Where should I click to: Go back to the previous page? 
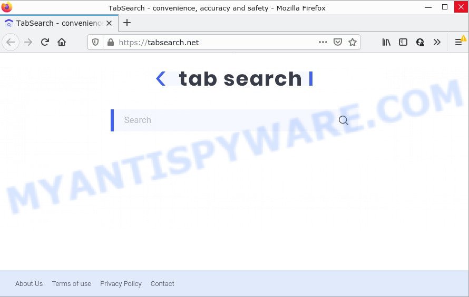(11, 42)
